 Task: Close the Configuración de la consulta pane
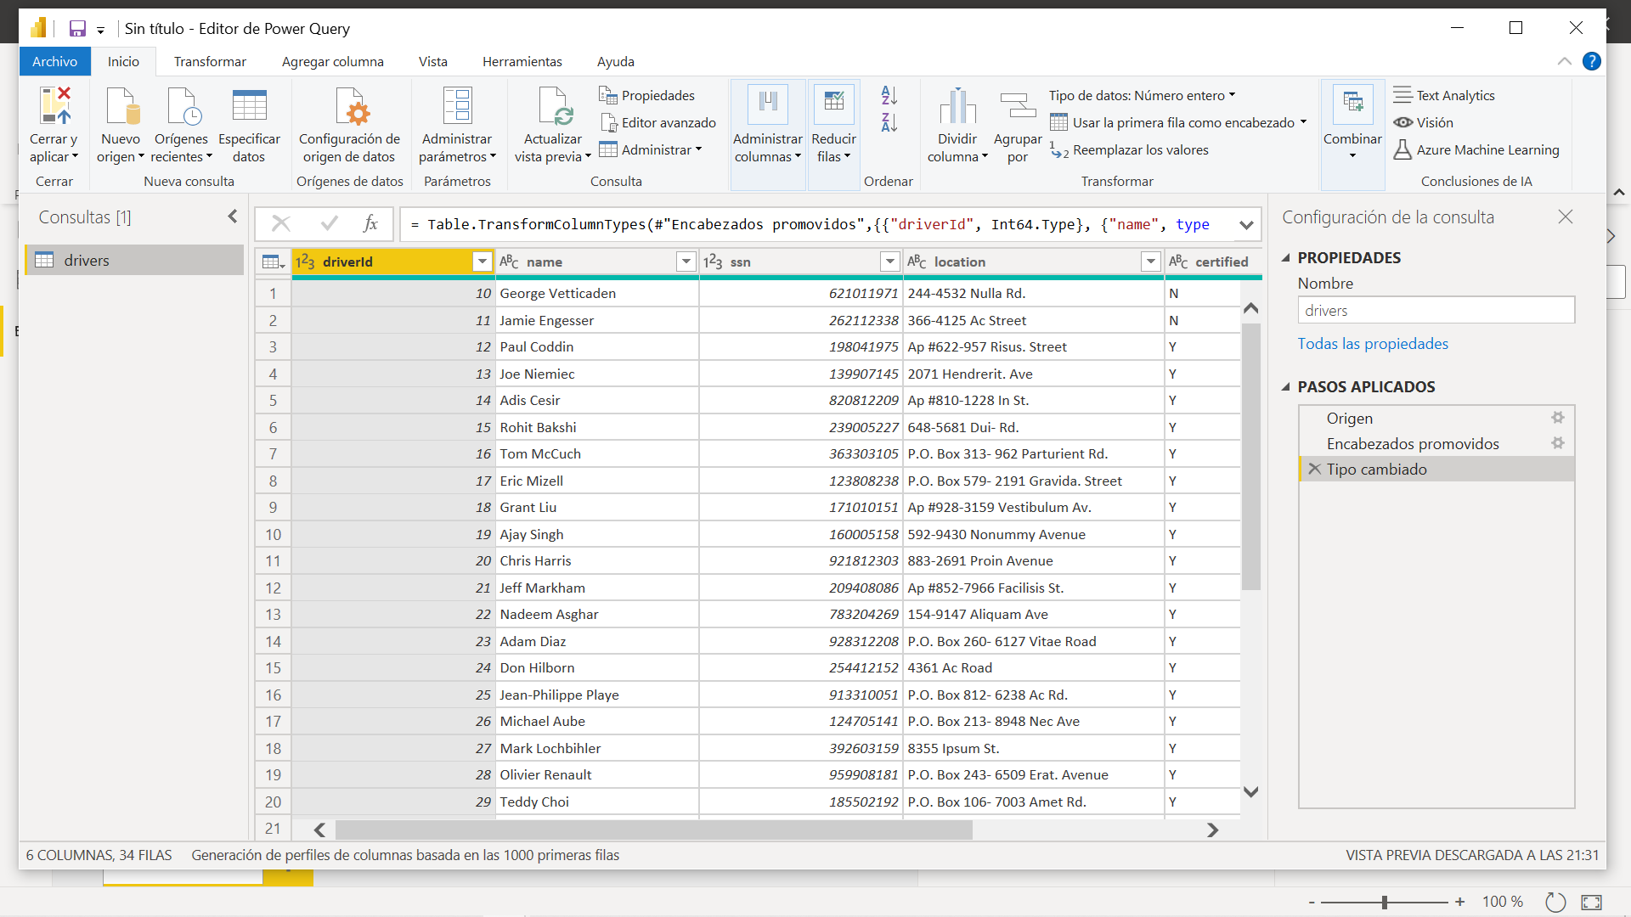tap(1566, 217)
